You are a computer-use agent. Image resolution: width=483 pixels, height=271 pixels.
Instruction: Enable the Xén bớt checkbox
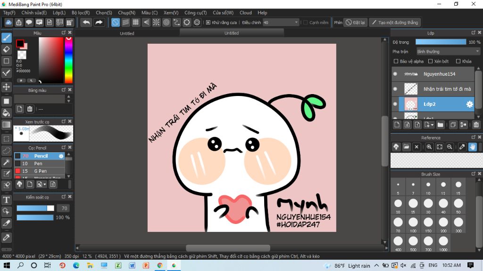431,62
